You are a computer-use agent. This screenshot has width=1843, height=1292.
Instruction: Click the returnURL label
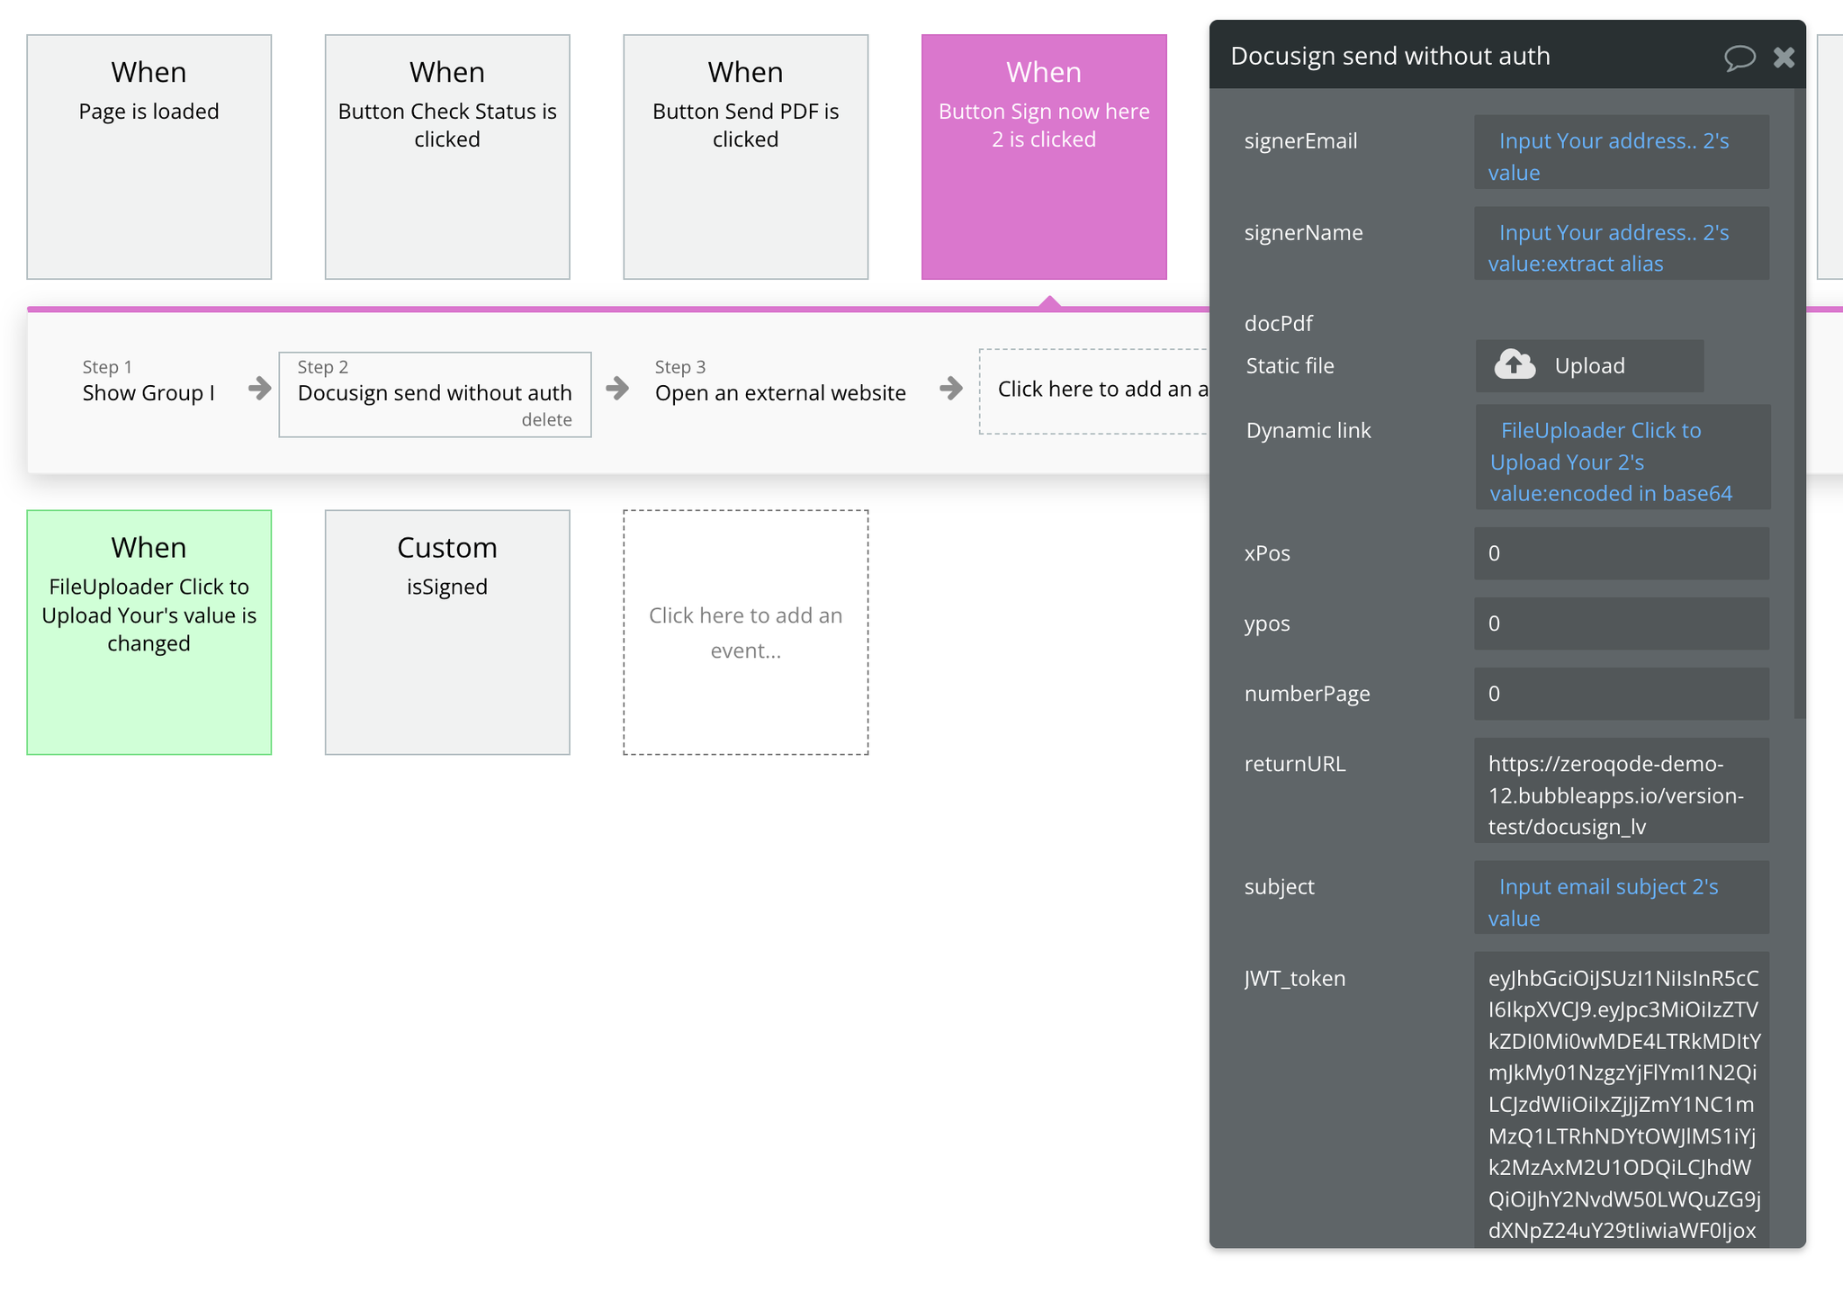click(x=1295, y=764)
